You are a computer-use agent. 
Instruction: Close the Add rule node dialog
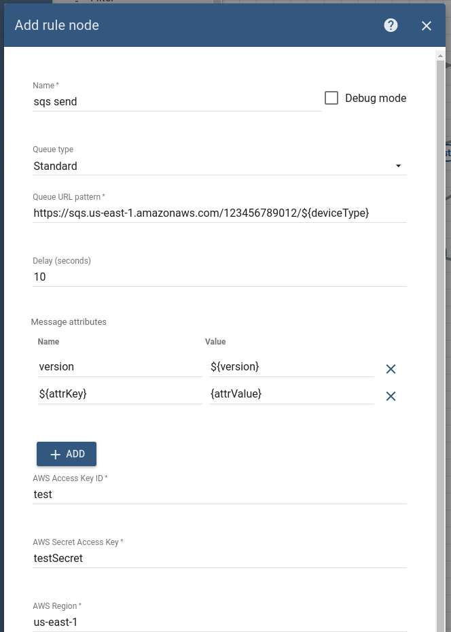(427, 26)
